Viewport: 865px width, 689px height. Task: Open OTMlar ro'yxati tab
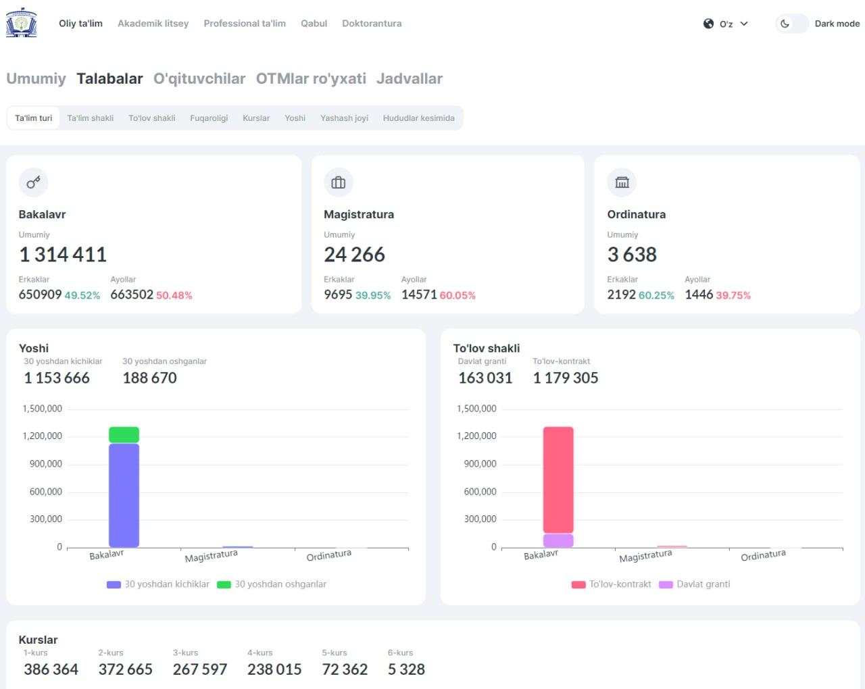(311, 78)
